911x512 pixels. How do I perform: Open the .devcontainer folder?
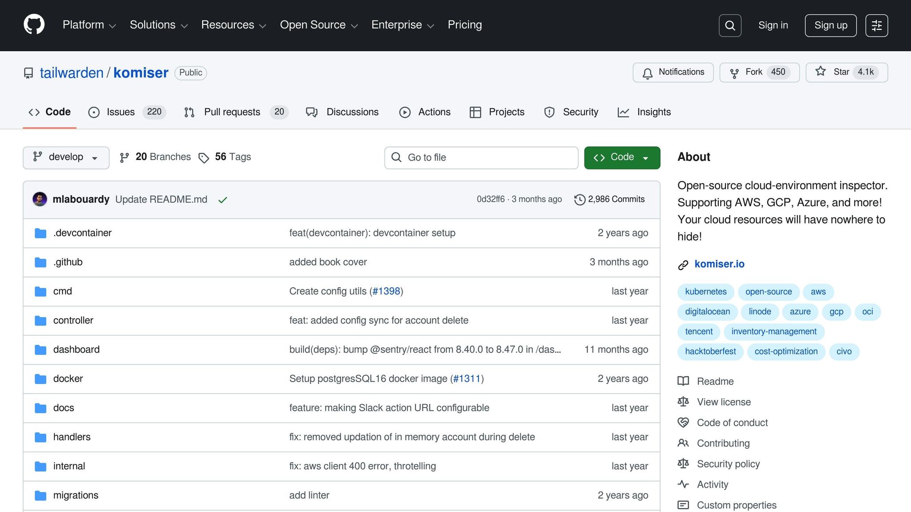click(82, 233)
